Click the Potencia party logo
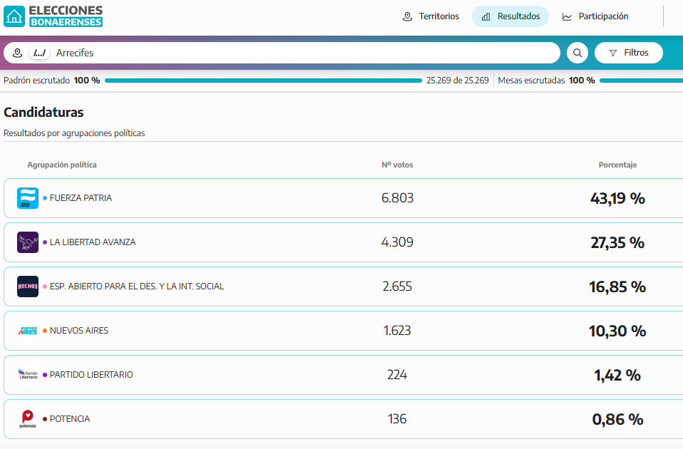Viewport: 683px width, 449px height. 28,419
